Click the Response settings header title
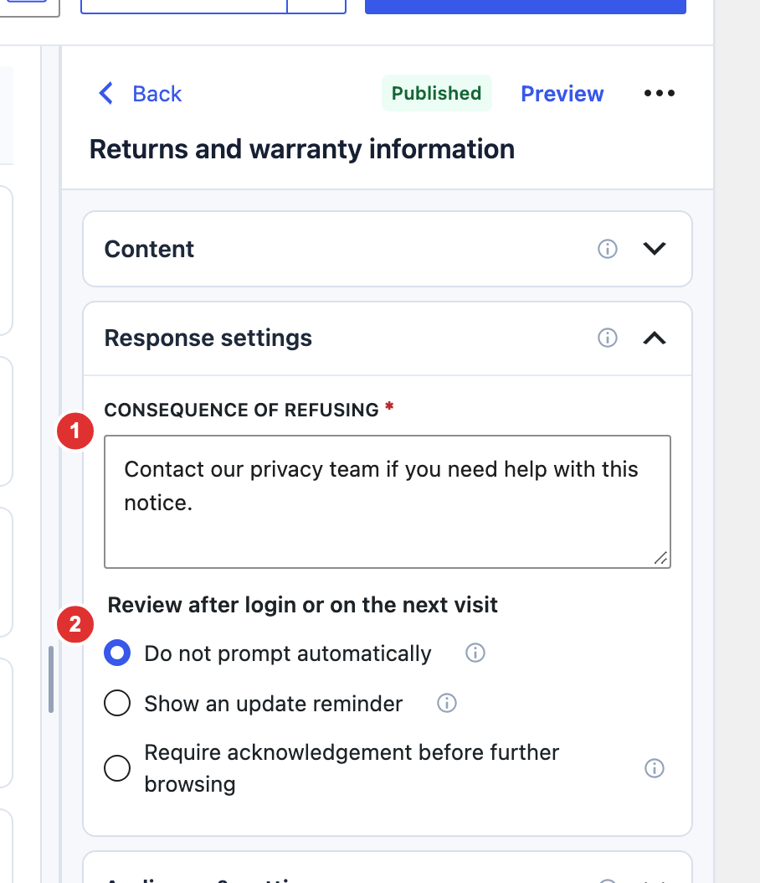Viewport: 760px width, 883px height. coord(208,338)
